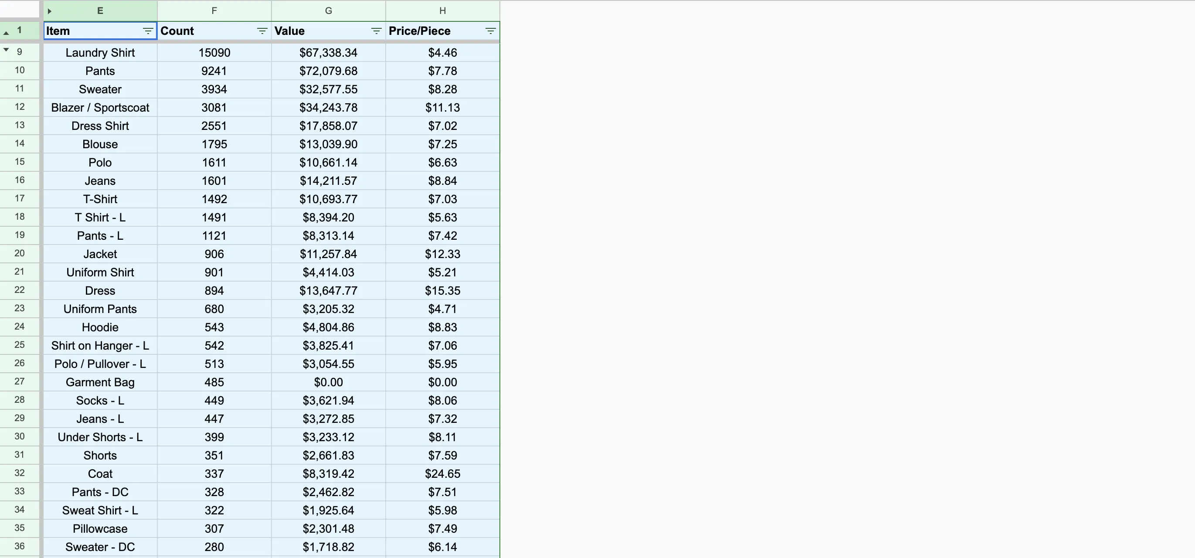Select the Garment Bag count cell 485
Screen dimensions: 1195x558
pyautogui.click(x=214, y=382)
